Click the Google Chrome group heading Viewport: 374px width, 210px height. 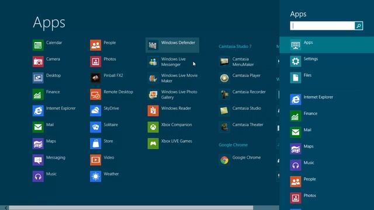click(x=233, y=145)
